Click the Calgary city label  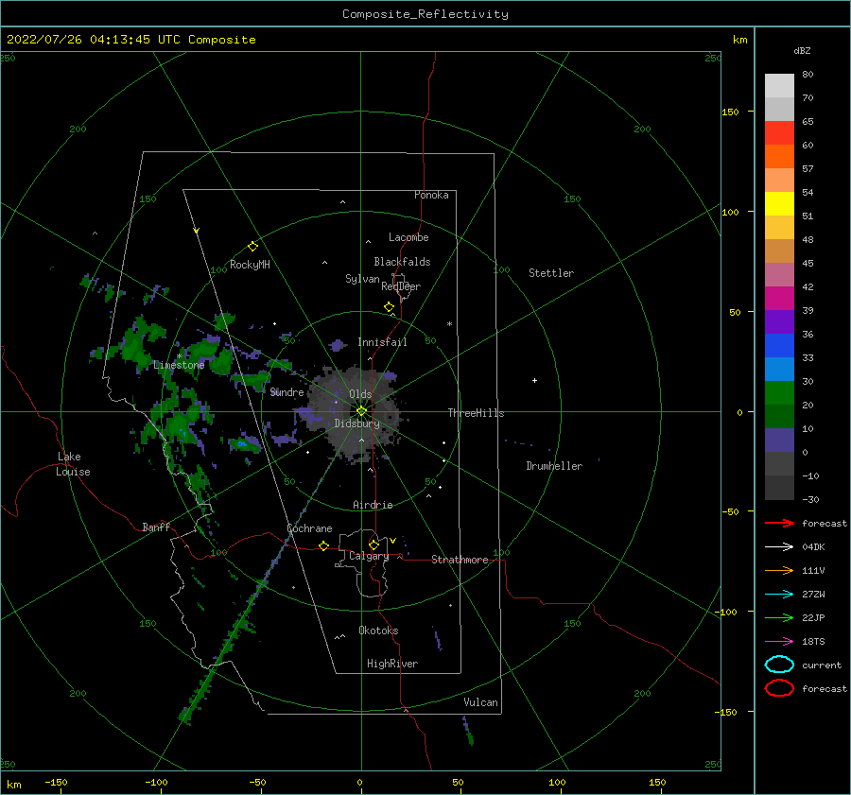pyautogui.click(x=369, y=556)
